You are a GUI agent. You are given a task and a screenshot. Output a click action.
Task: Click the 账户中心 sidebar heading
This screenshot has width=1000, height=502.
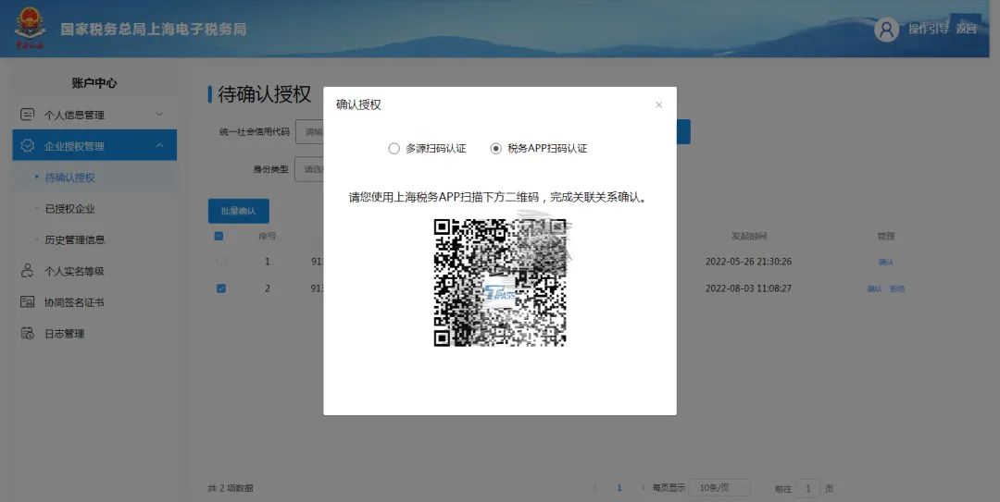(x=94, y=83)
